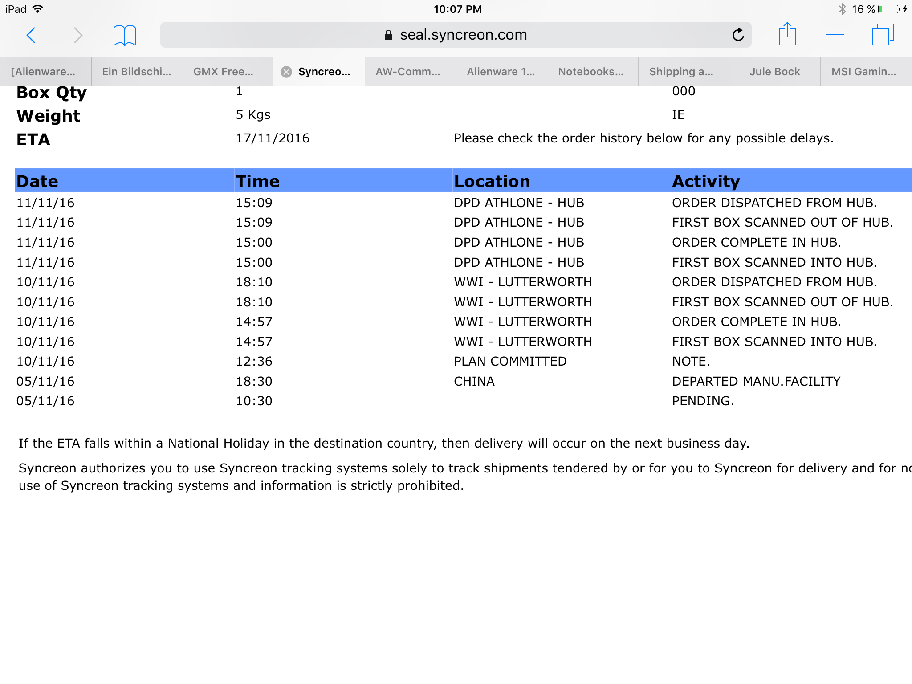Image resolution: width=912 pixels, height=684 pixels.
Task: Open the GMX Free... tab
Action: click(223, 72)
